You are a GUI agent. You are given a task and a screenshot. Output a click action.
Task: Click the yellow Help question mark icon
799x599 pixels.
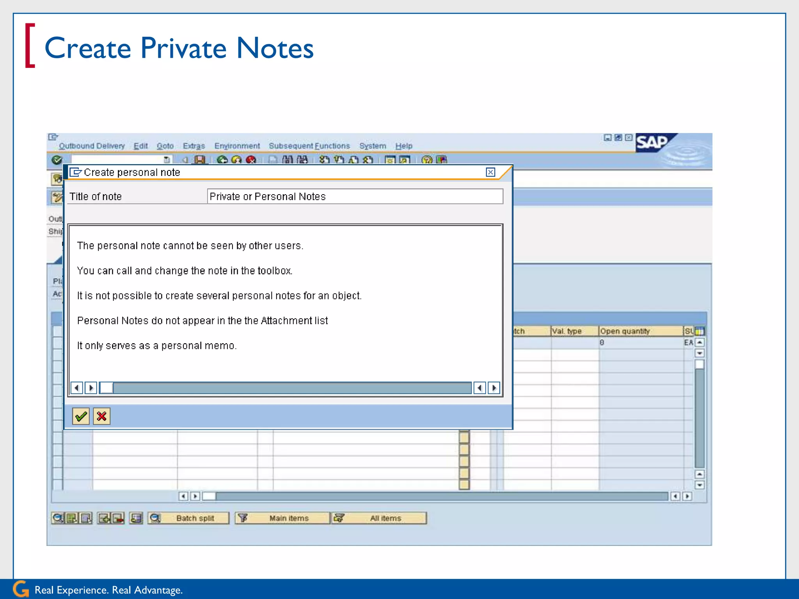coord(427,160)
